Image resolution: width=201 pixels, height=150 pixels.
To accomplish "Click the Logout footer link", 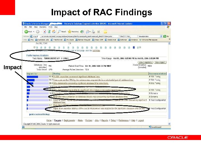I will [x=141, y=120].
